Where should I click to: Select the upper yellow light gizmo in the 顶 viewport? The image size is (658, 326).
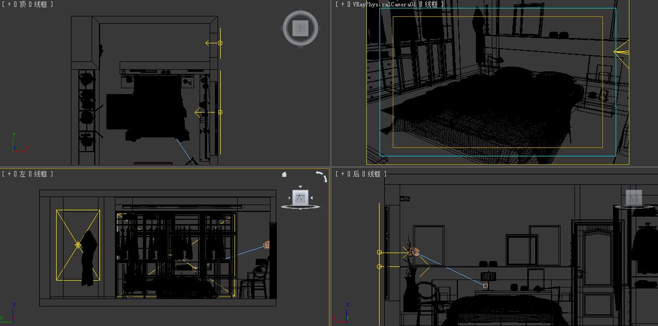click(x=220, y=43)
